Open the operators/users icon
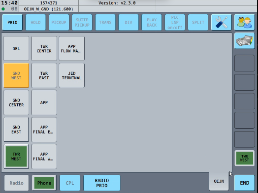The height and width of the screenshot is (193, 258). (x=245, y=22)
